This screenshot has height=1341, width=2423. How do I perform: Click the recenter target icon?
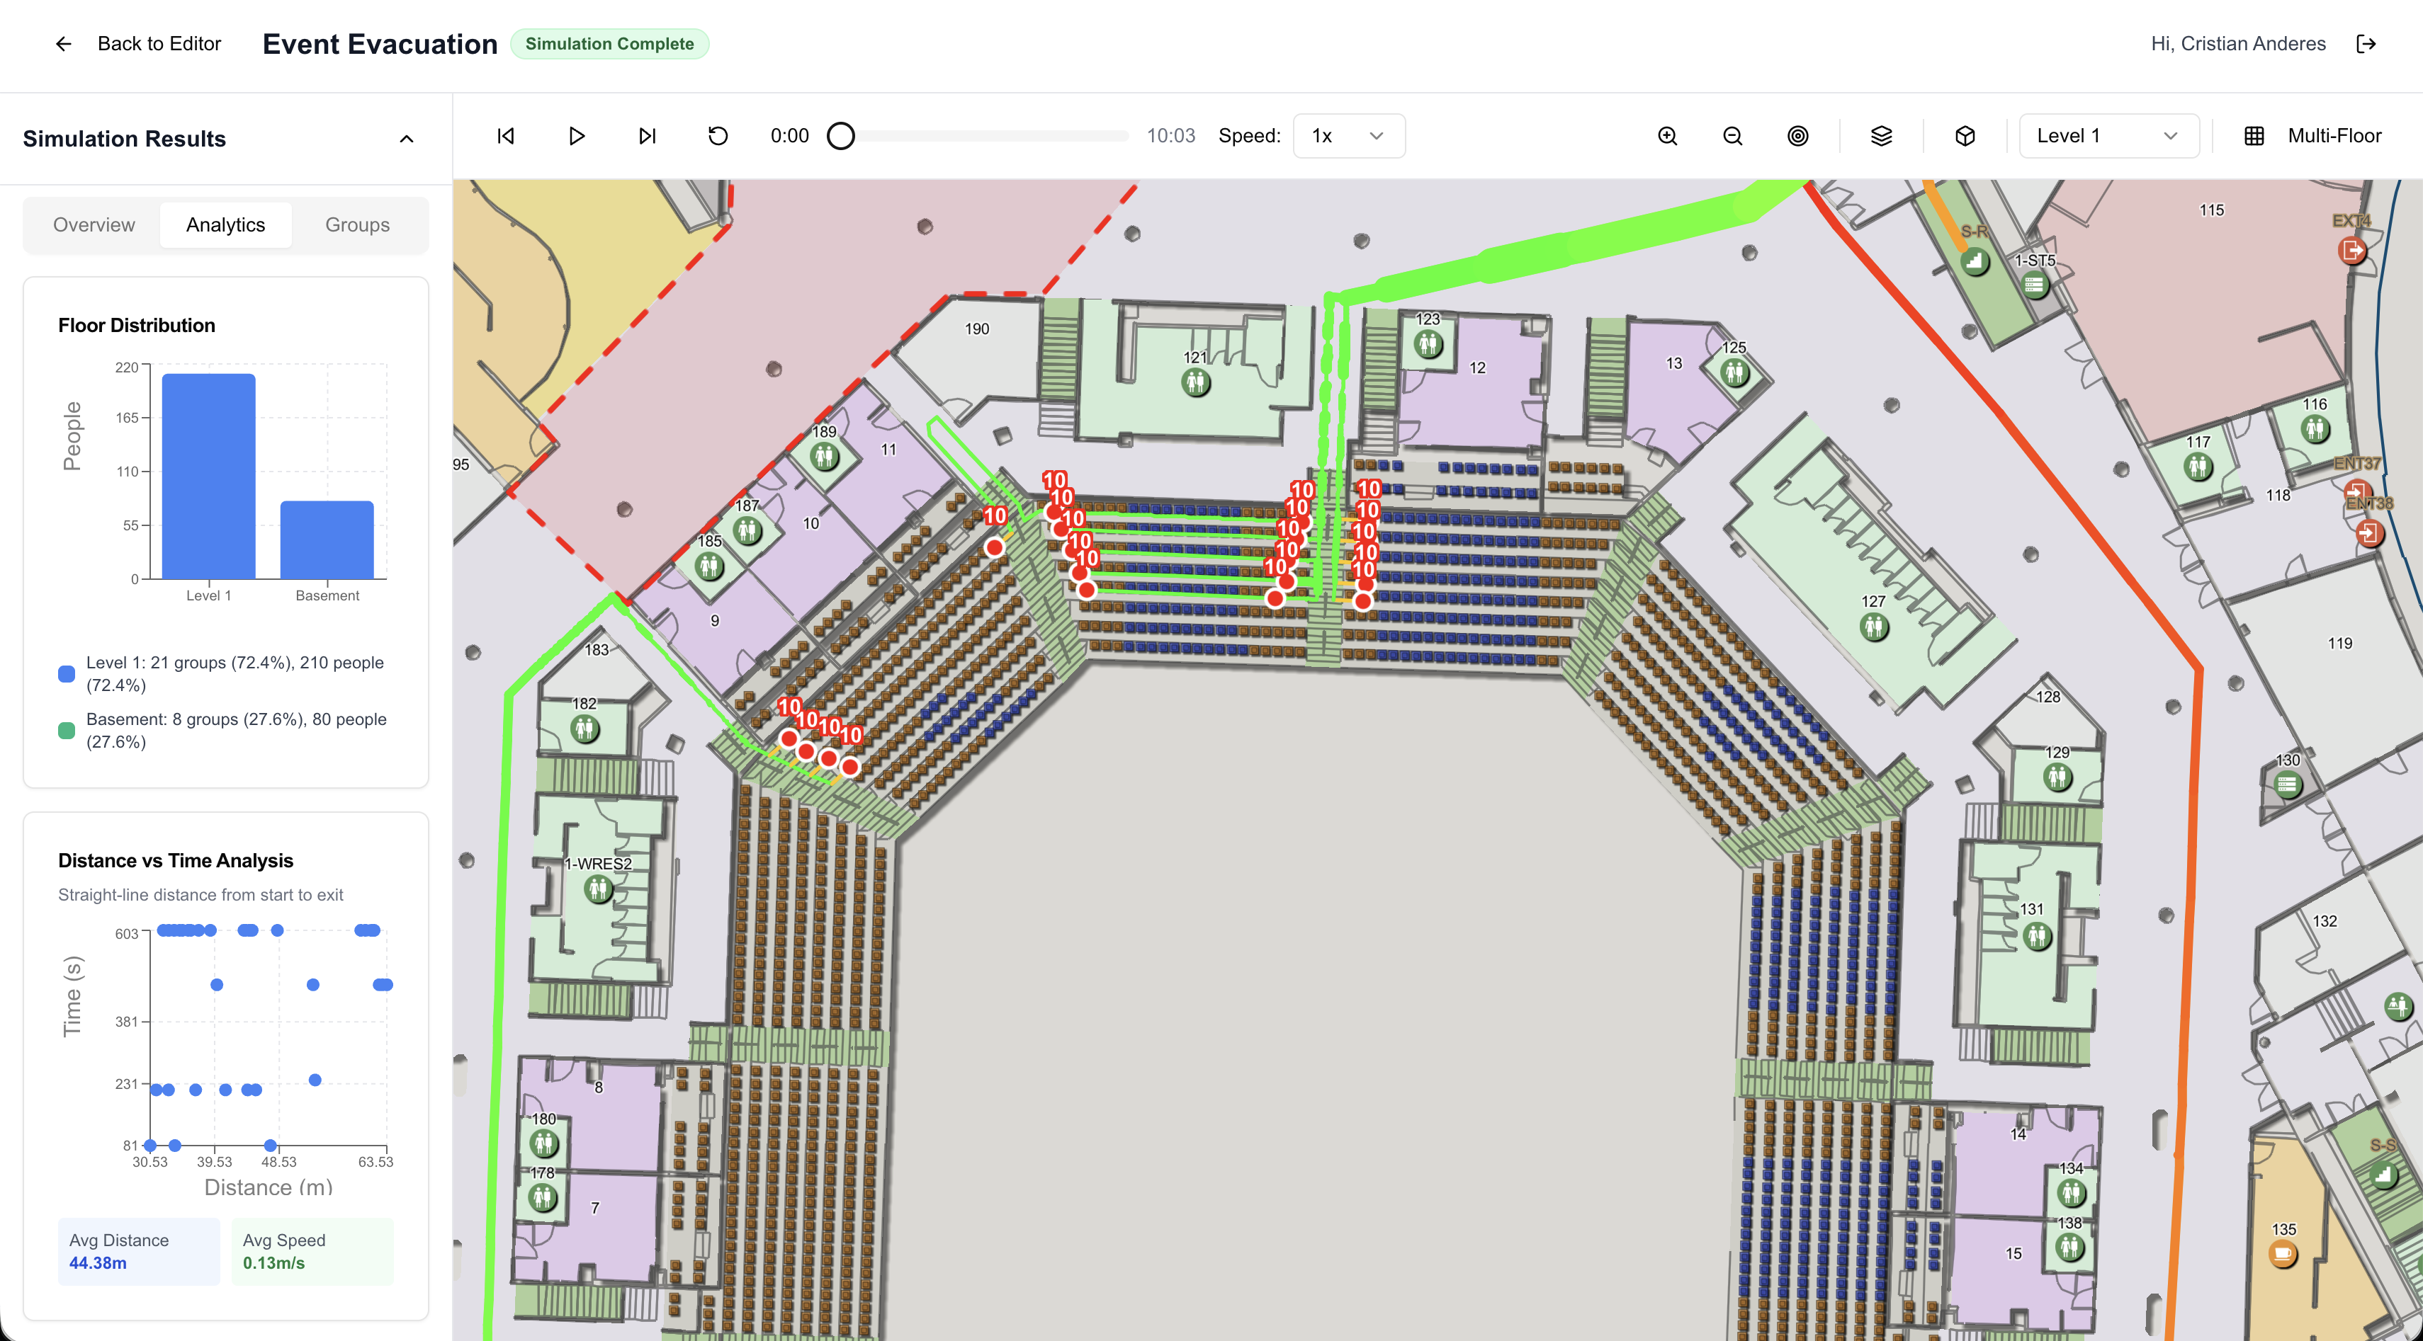[x=1797, y=136]
